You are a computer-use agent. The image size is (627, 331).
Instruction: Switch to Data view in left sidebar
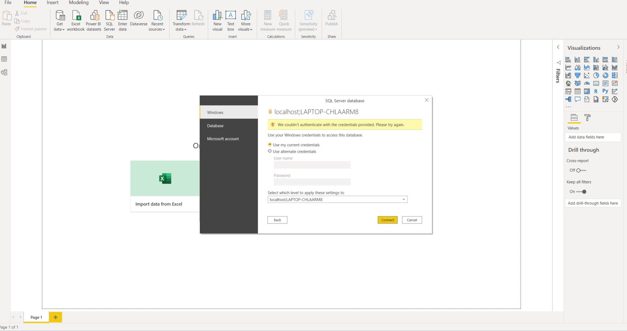[4, 59]
